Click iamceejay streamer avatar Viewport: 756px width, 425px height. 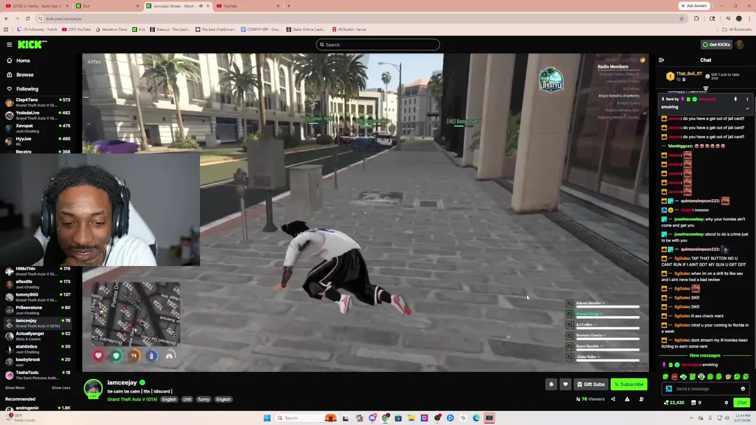93,389
